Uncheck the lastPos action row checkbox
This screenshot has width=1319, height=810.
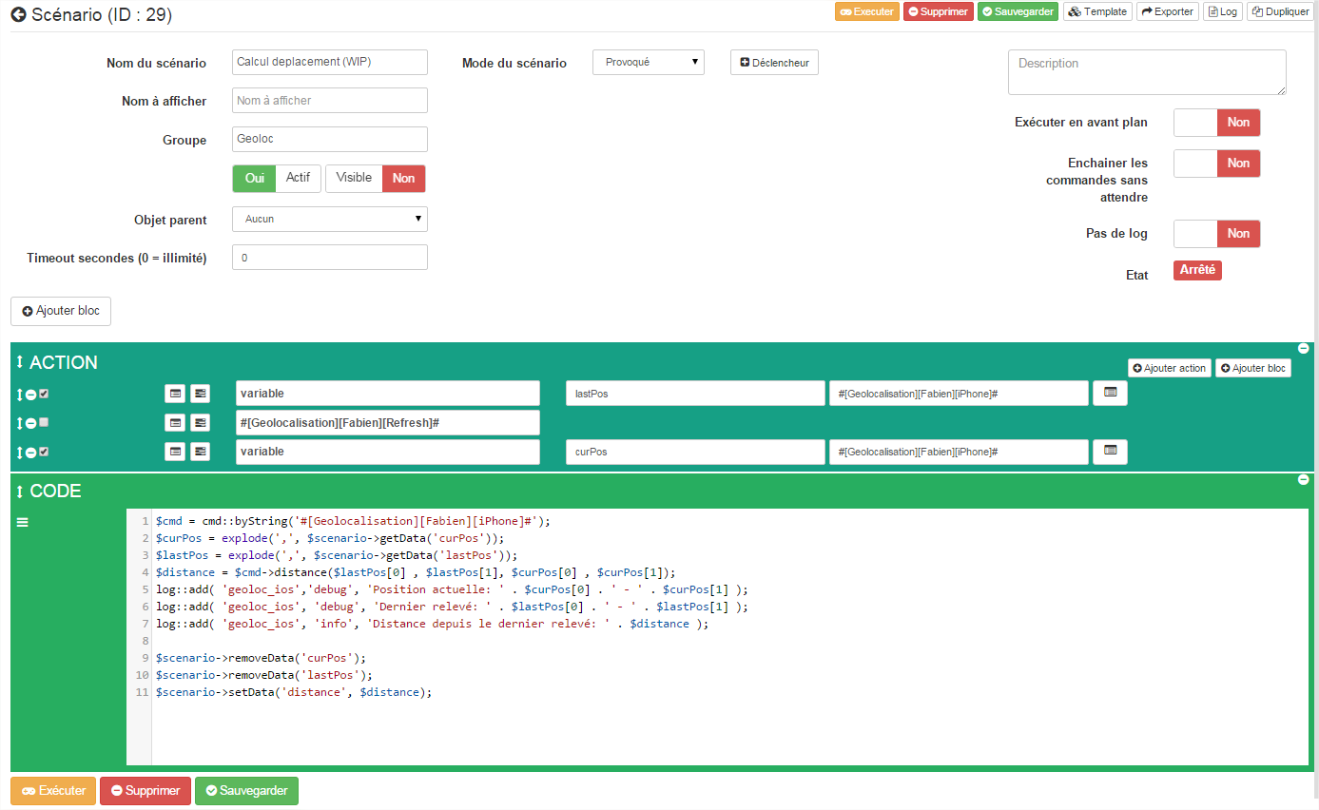(44, 394)
